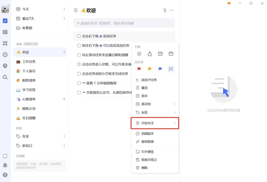This screenshot has height=182, width=267.
Task: Open custom date calendar picker icon
Action: click(171, 54)
